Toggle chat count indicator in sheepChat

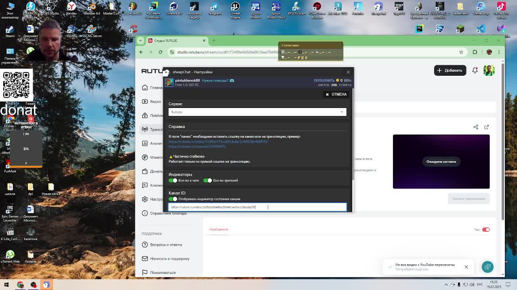(173, 180)
